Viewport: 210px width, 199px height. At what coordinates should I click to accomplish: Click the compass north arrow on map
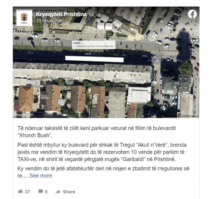click(194, 111)
